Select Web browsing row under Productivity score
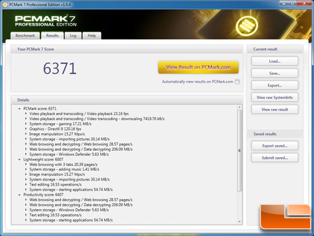 80,199
